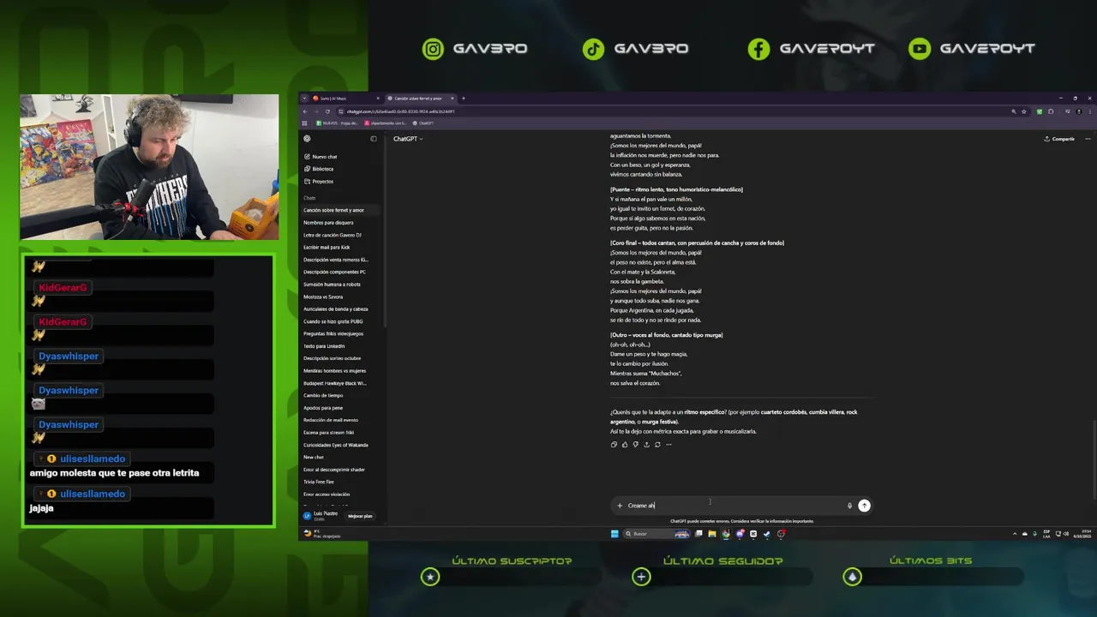The height and width of the screenshot is (617, 1097).
Task: Open chat 'Escena para stream friki'
Action: tap(329, 433)
